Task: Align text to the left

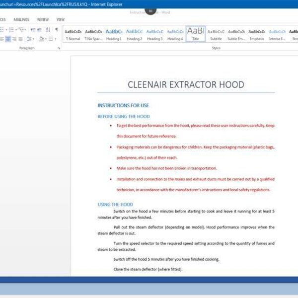Action: click(2, 39)
